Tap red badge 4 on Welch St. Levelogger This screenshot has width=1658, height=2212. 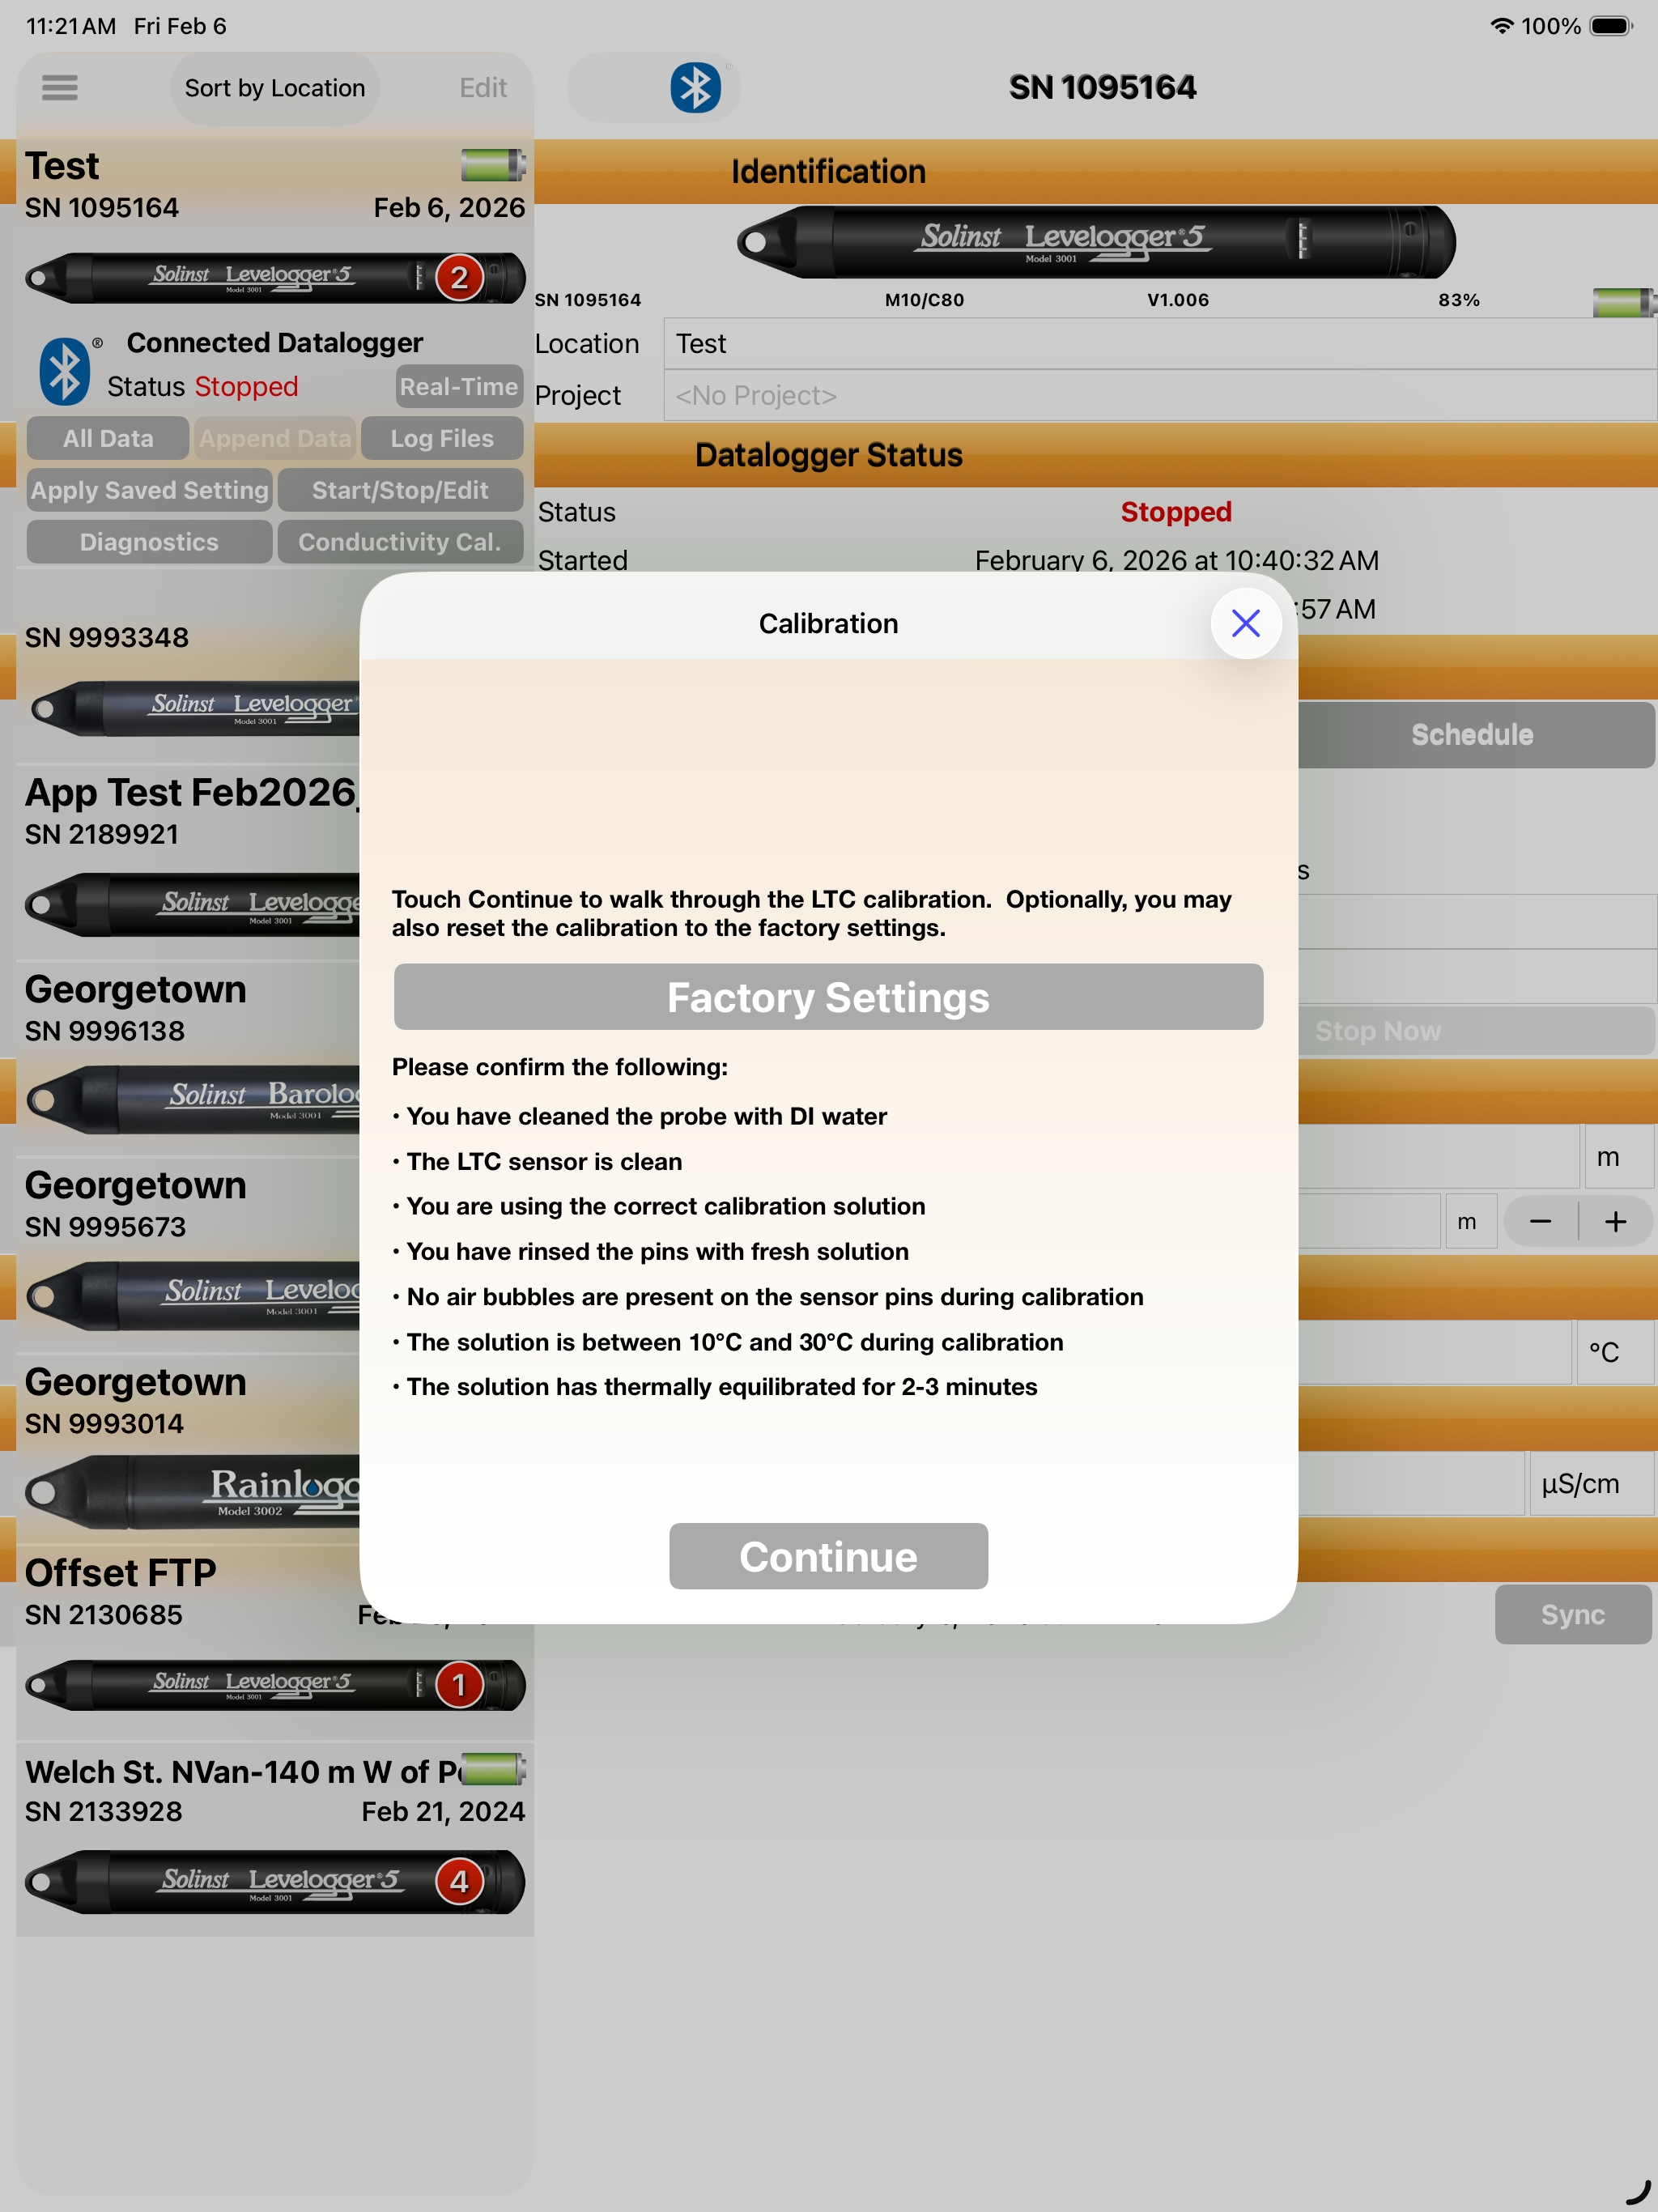click(x=459, y=1882)
